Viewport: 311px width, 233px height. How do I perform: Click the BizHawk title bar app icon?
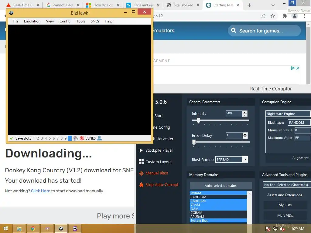tap(11, 13)
